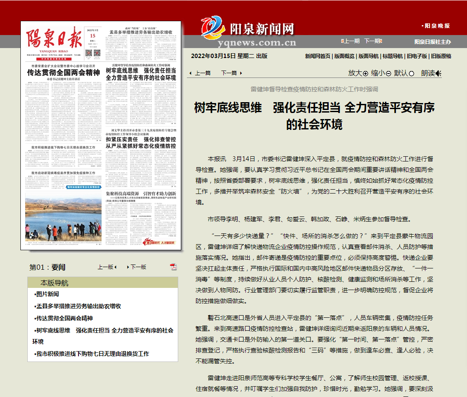Click 集聚科技高端资源 headline on newspaper page
Screen dimensions: 467x397
141,194
